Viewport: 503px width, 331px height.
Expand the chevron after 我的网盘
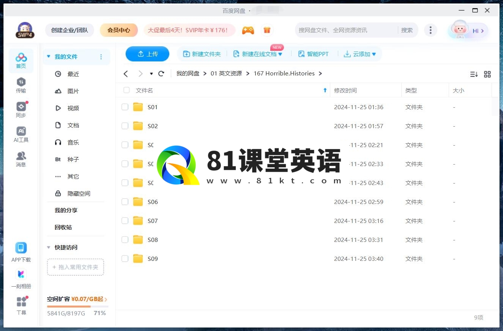(x=205, y=74)
